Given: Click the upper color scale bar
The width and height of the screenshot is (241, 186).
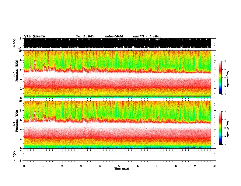Looking at the screenshot, I should click(220, 78).
